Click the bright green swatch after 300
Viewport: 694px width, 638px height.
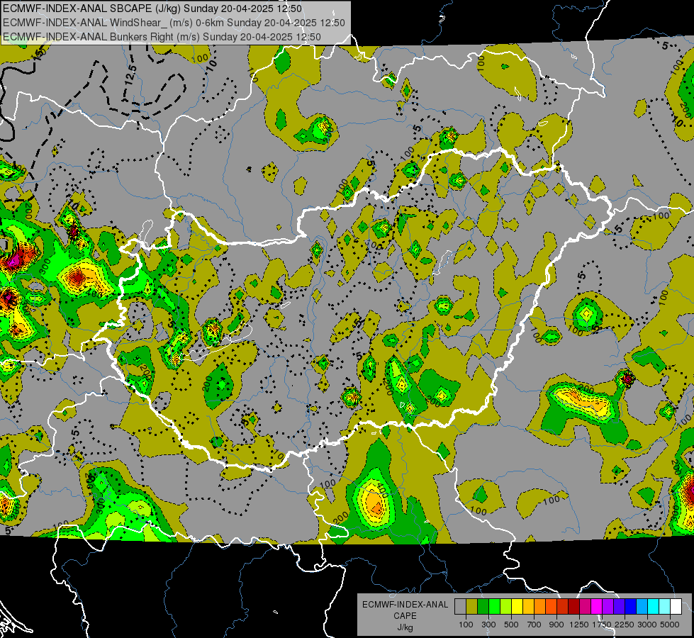coord(494,606)
